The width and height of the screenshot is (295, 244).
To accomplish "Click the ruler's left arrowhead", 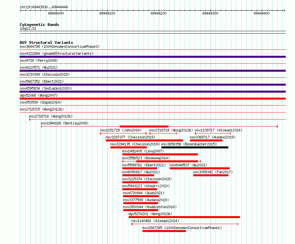I will pyautogui.click(x=21, y=10).
